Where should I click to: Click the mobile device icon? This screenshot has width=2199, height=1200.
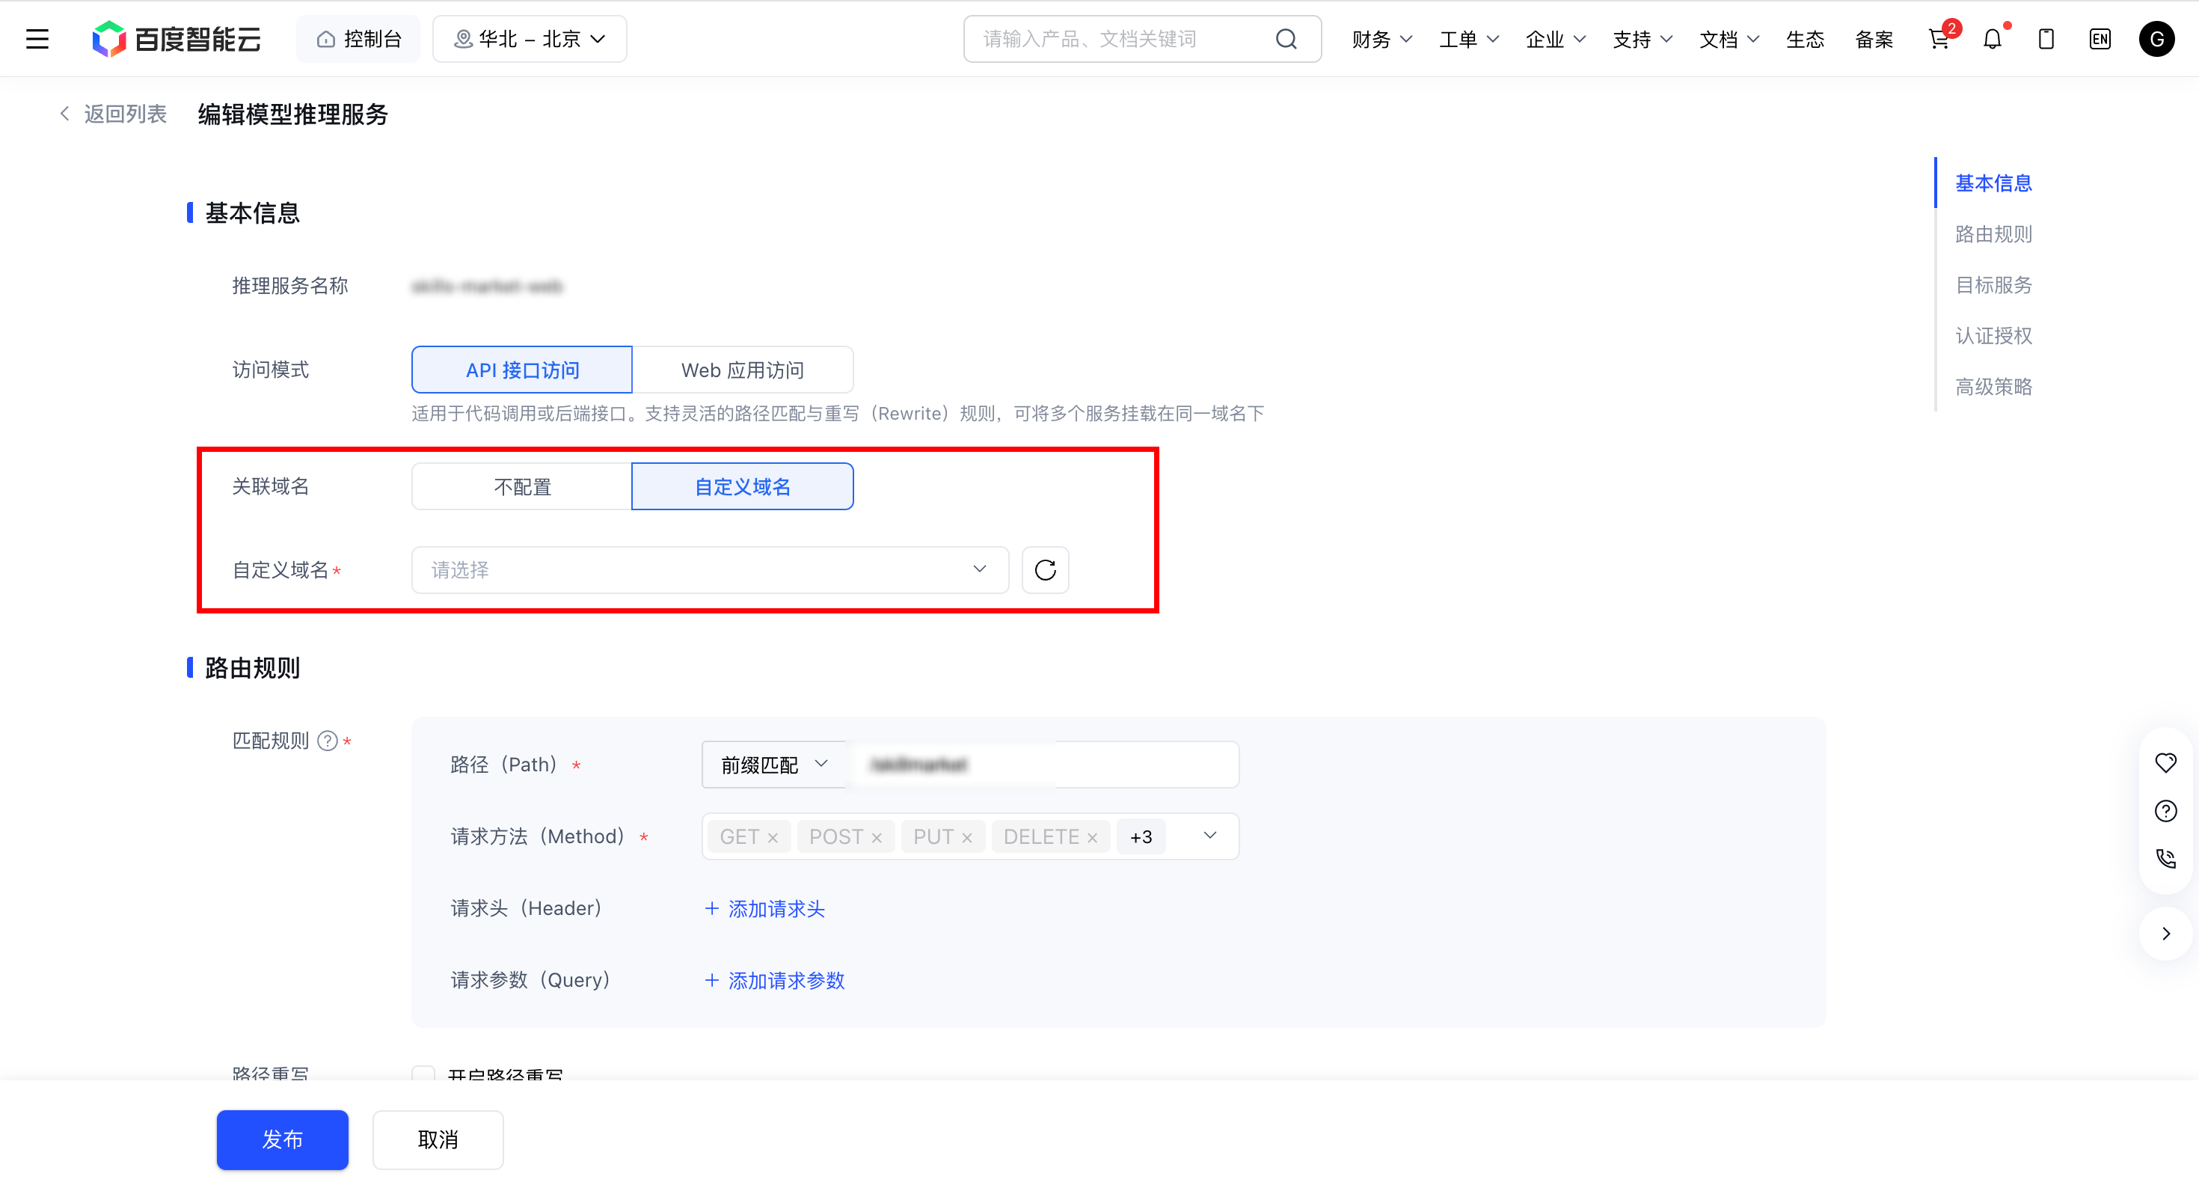coord(2046,40)
